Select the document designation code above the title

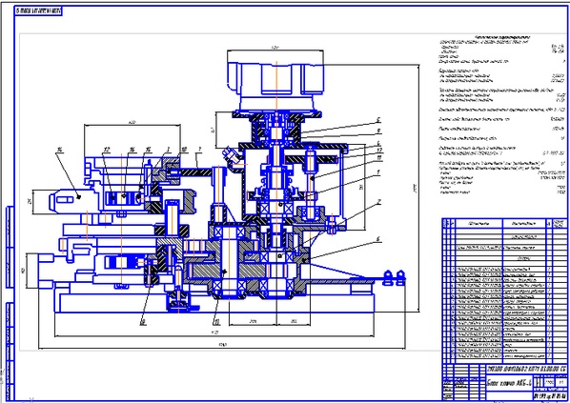526,369
